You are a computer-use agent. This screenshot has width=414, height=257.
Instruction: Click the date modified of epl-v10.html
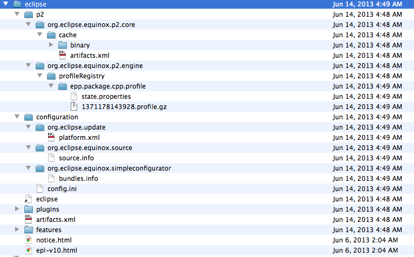(365, 251)
